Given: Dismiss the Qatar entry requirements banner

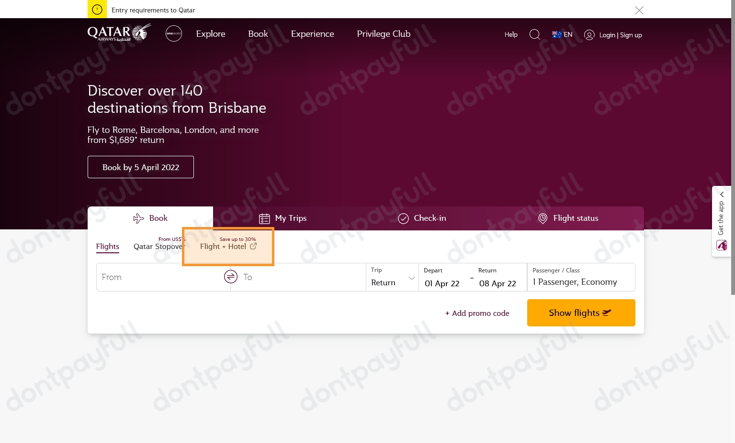Looking at the screenshot, I should [x=639, y=10].
